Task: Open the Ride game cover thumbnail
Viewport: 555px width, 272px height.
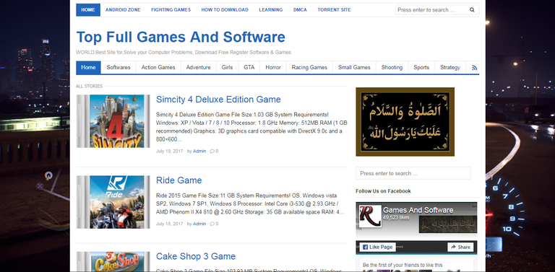Action: pos(113,202)
